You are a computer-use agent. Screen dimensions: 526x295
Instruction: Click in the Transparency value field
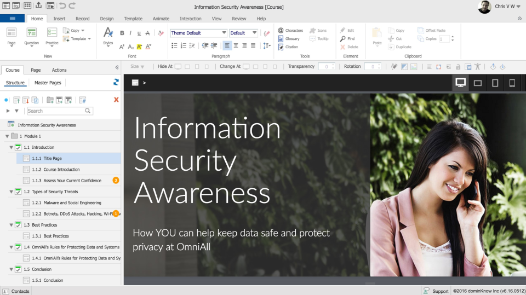[x=326, y=66]
